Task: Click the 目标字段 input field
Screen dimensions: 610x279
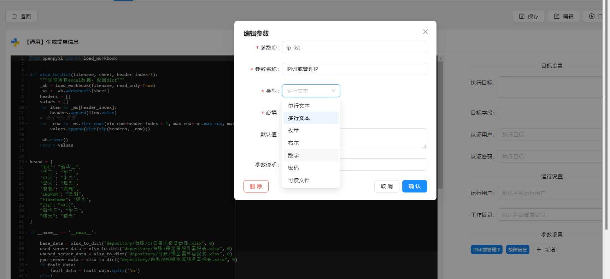Action: 550,113
